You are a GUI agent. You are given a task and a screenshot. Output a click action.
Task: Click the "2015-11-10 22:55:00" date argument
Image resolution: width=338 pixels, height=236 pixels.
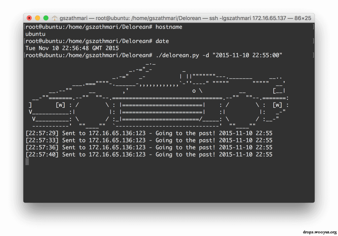tap(247, 55)
